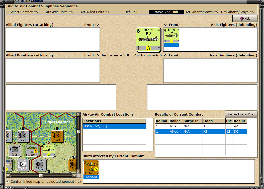Click the Odds column header

pyautogui.click(x=214, y=121)
